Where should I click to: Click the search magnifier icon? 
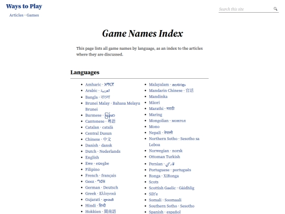pyautogui.click(x=275, y=9)
